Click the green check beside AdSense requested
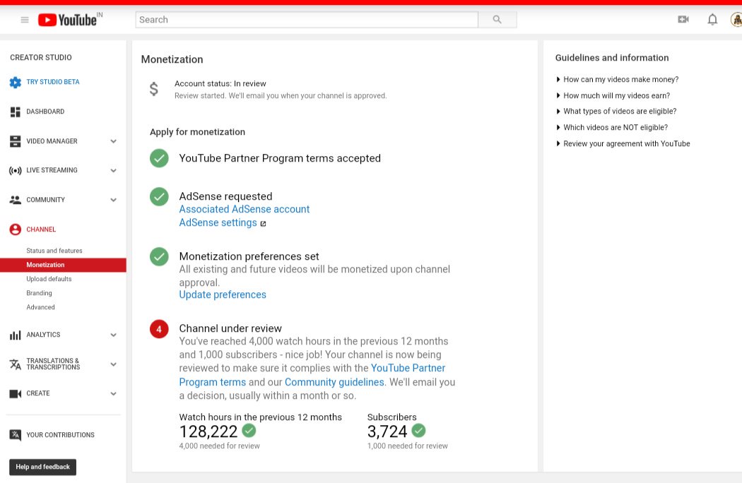This screenshot has height=483, width=742. (x=159, y=196)
